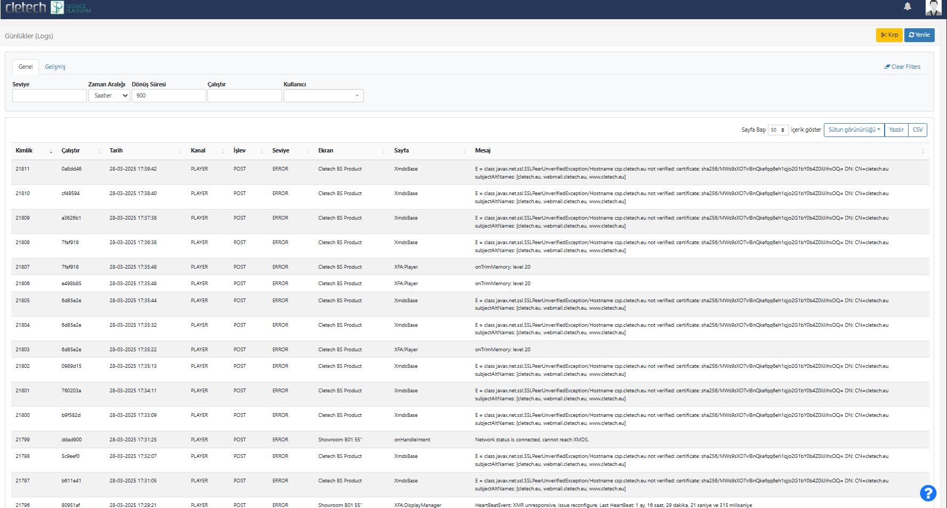Image resolution: width=947 pixels, height=508 pixels.
Task: Click HeartBeatEvent XMR unresponsive message
Action: pyautogui.click(x=613, y=505)
